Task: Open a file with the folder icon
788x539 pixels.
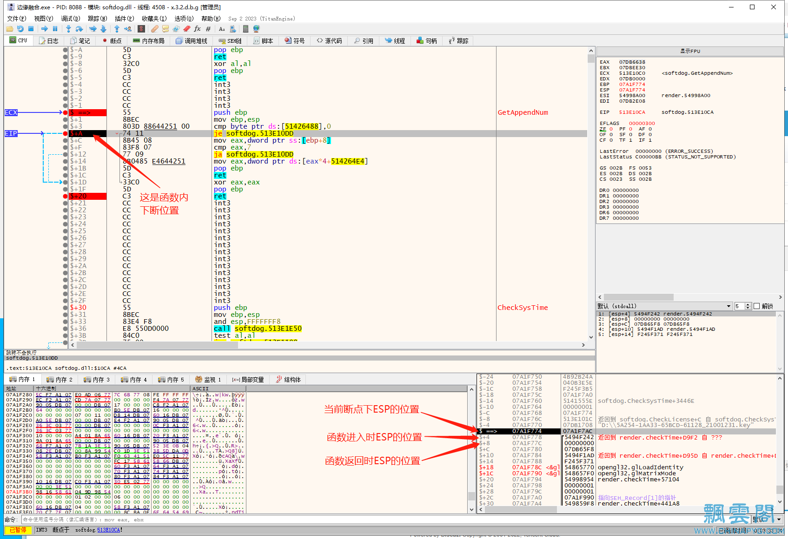Action: pos(9,29)
